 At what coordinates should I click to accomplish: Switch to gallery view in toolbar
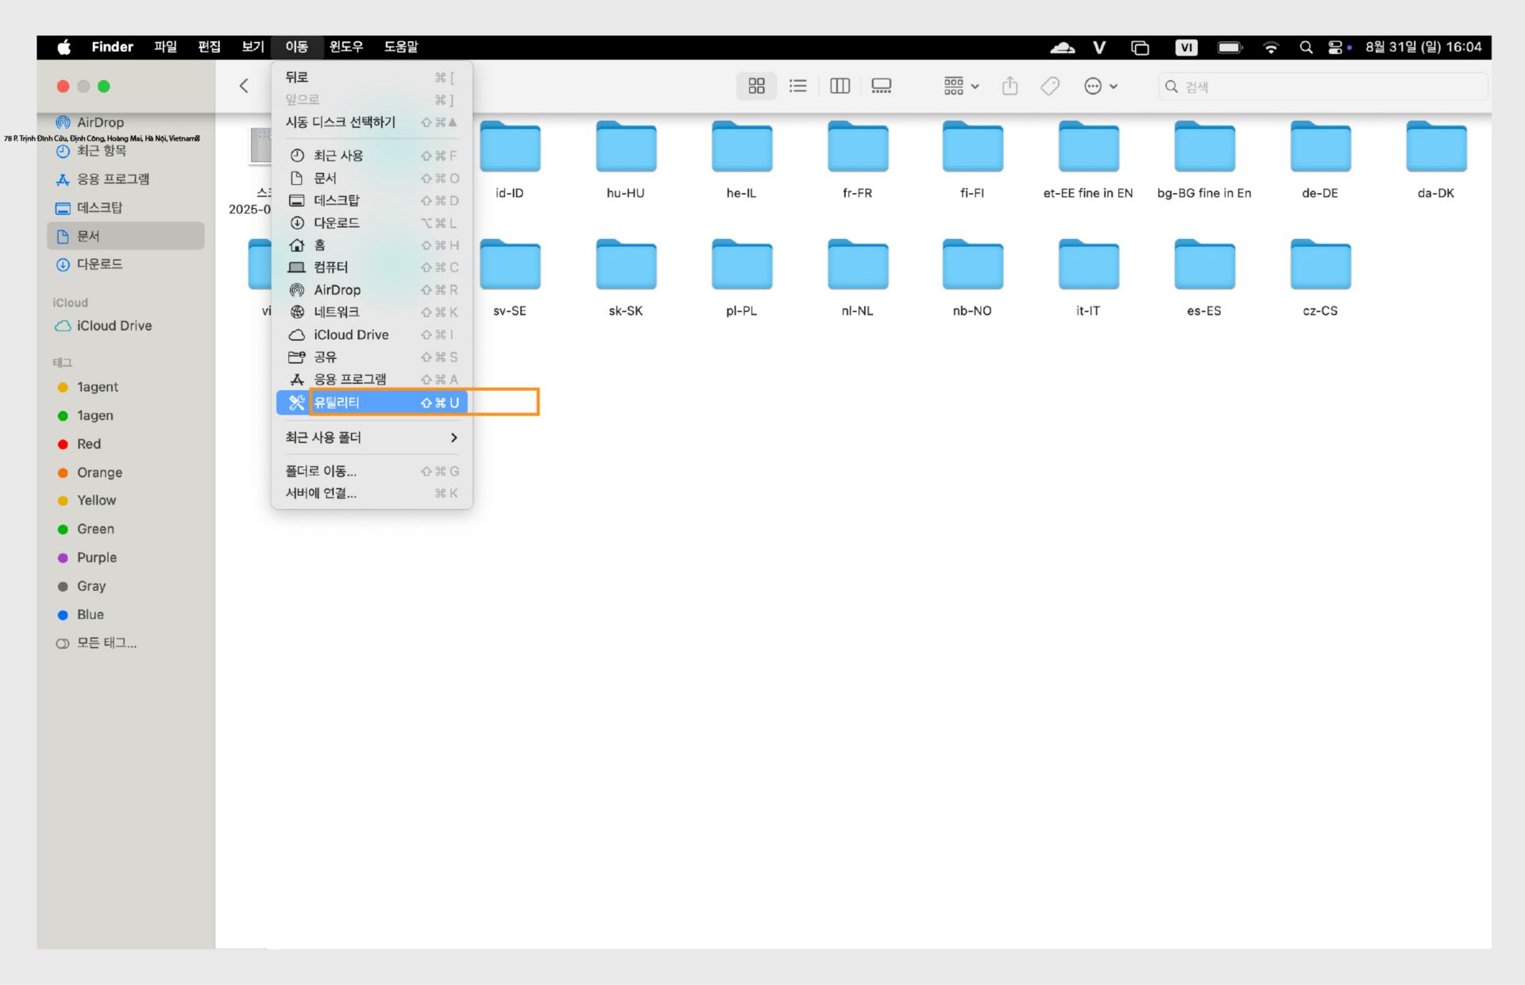[881, 86]
